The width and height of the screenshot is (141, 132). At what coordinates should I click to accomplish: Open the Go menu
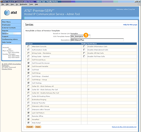click(17, 4)
